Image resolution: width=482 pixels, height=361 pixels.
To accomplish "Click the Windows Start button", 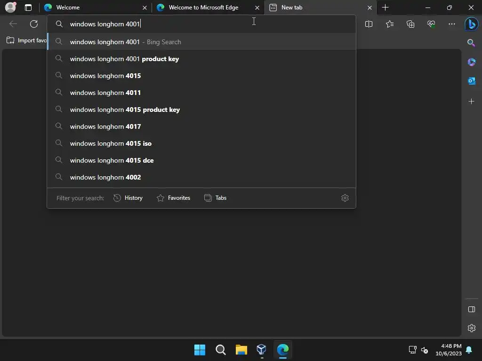I will [200, 350].
